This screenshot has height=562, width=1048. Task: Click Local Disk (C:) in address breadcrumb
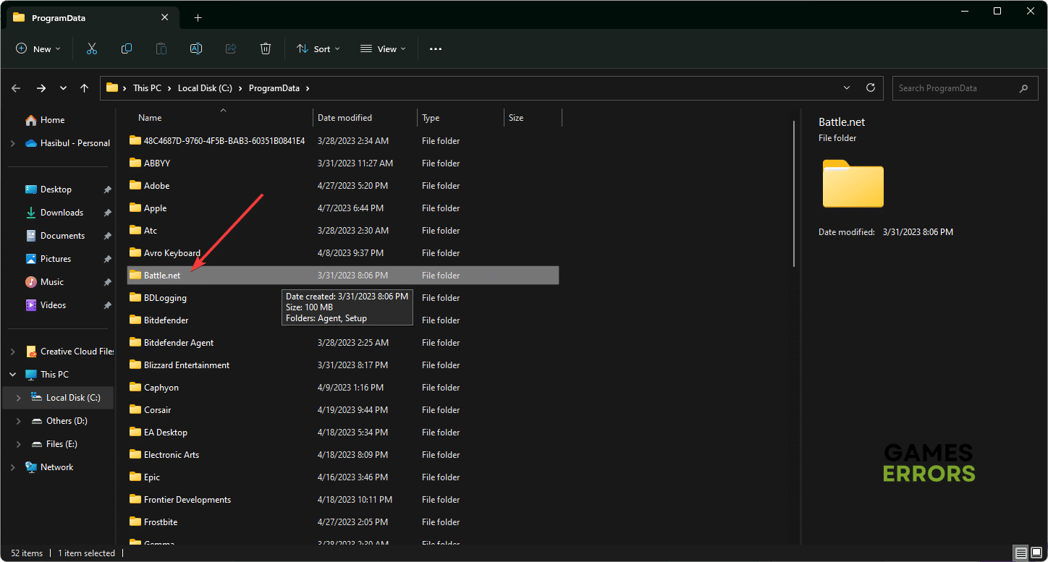tap(205, 88)
